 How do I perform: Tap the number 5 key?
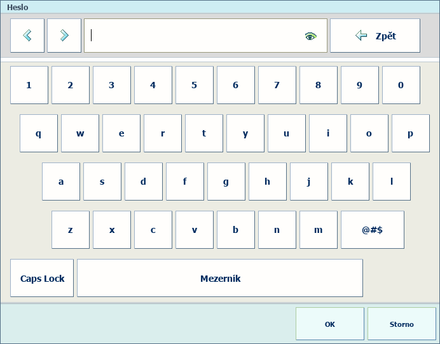click(195, 85)
